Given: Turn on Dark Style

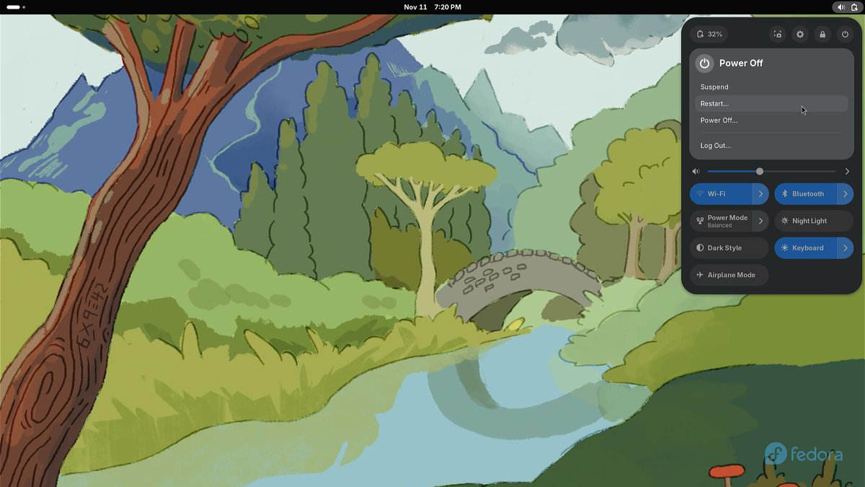Looking at the screenshot, I should (729, 248).
